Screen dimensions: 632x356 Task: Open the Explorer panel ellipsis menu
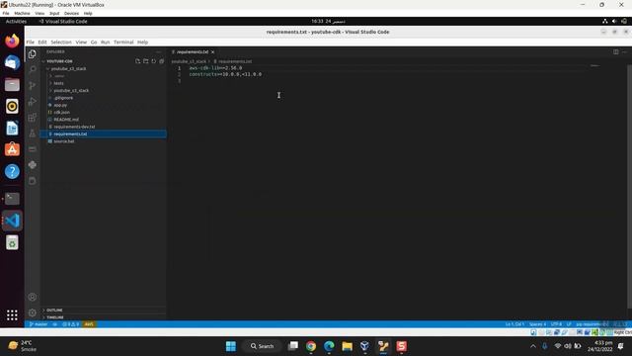point(158,51)
